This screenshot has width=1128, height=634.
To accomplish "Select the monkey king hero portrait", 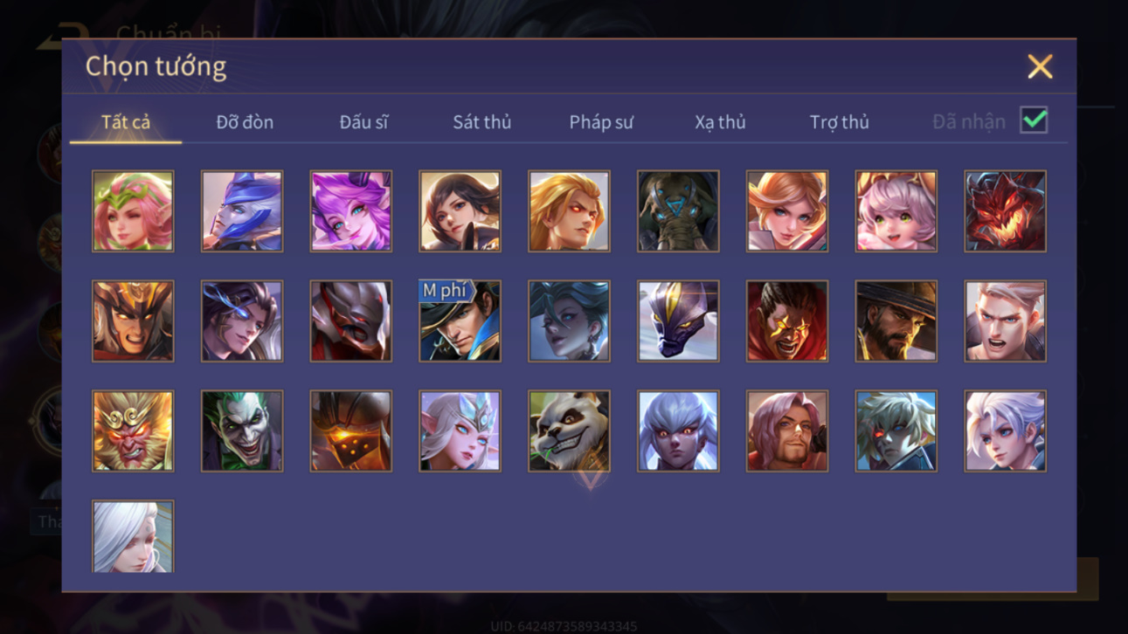I will click(133, 431).
